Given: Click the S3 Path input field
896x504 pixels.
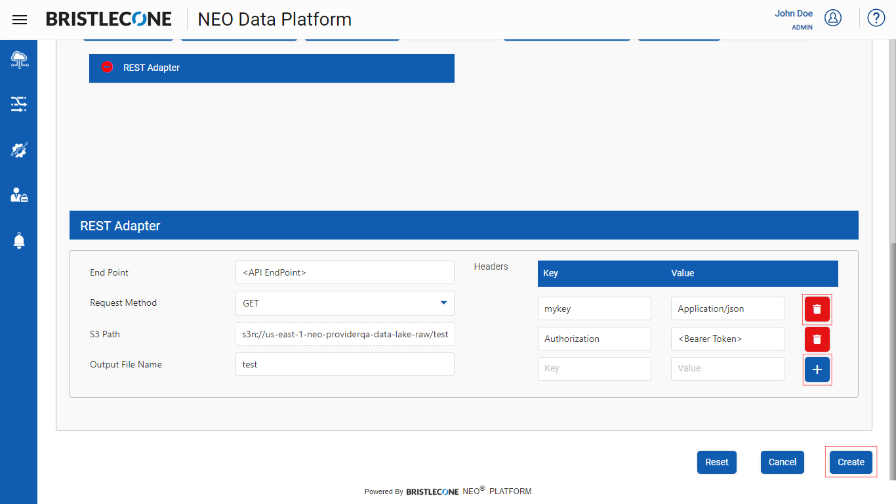Looking at the screenshot, I should tap(345, 334).
